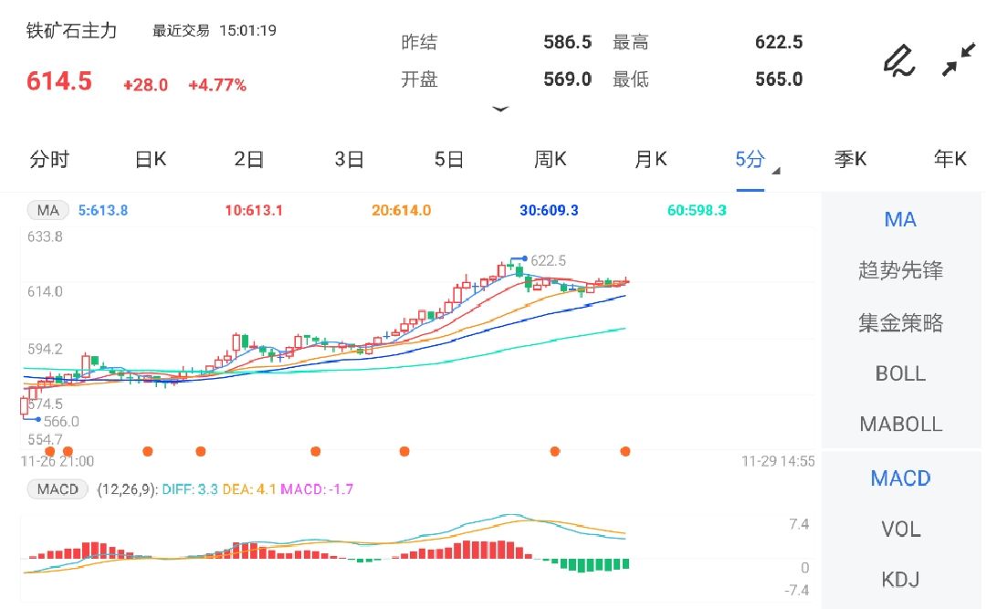Open the 月K chart view
The image size is (986, 609).
pos(649,159)
